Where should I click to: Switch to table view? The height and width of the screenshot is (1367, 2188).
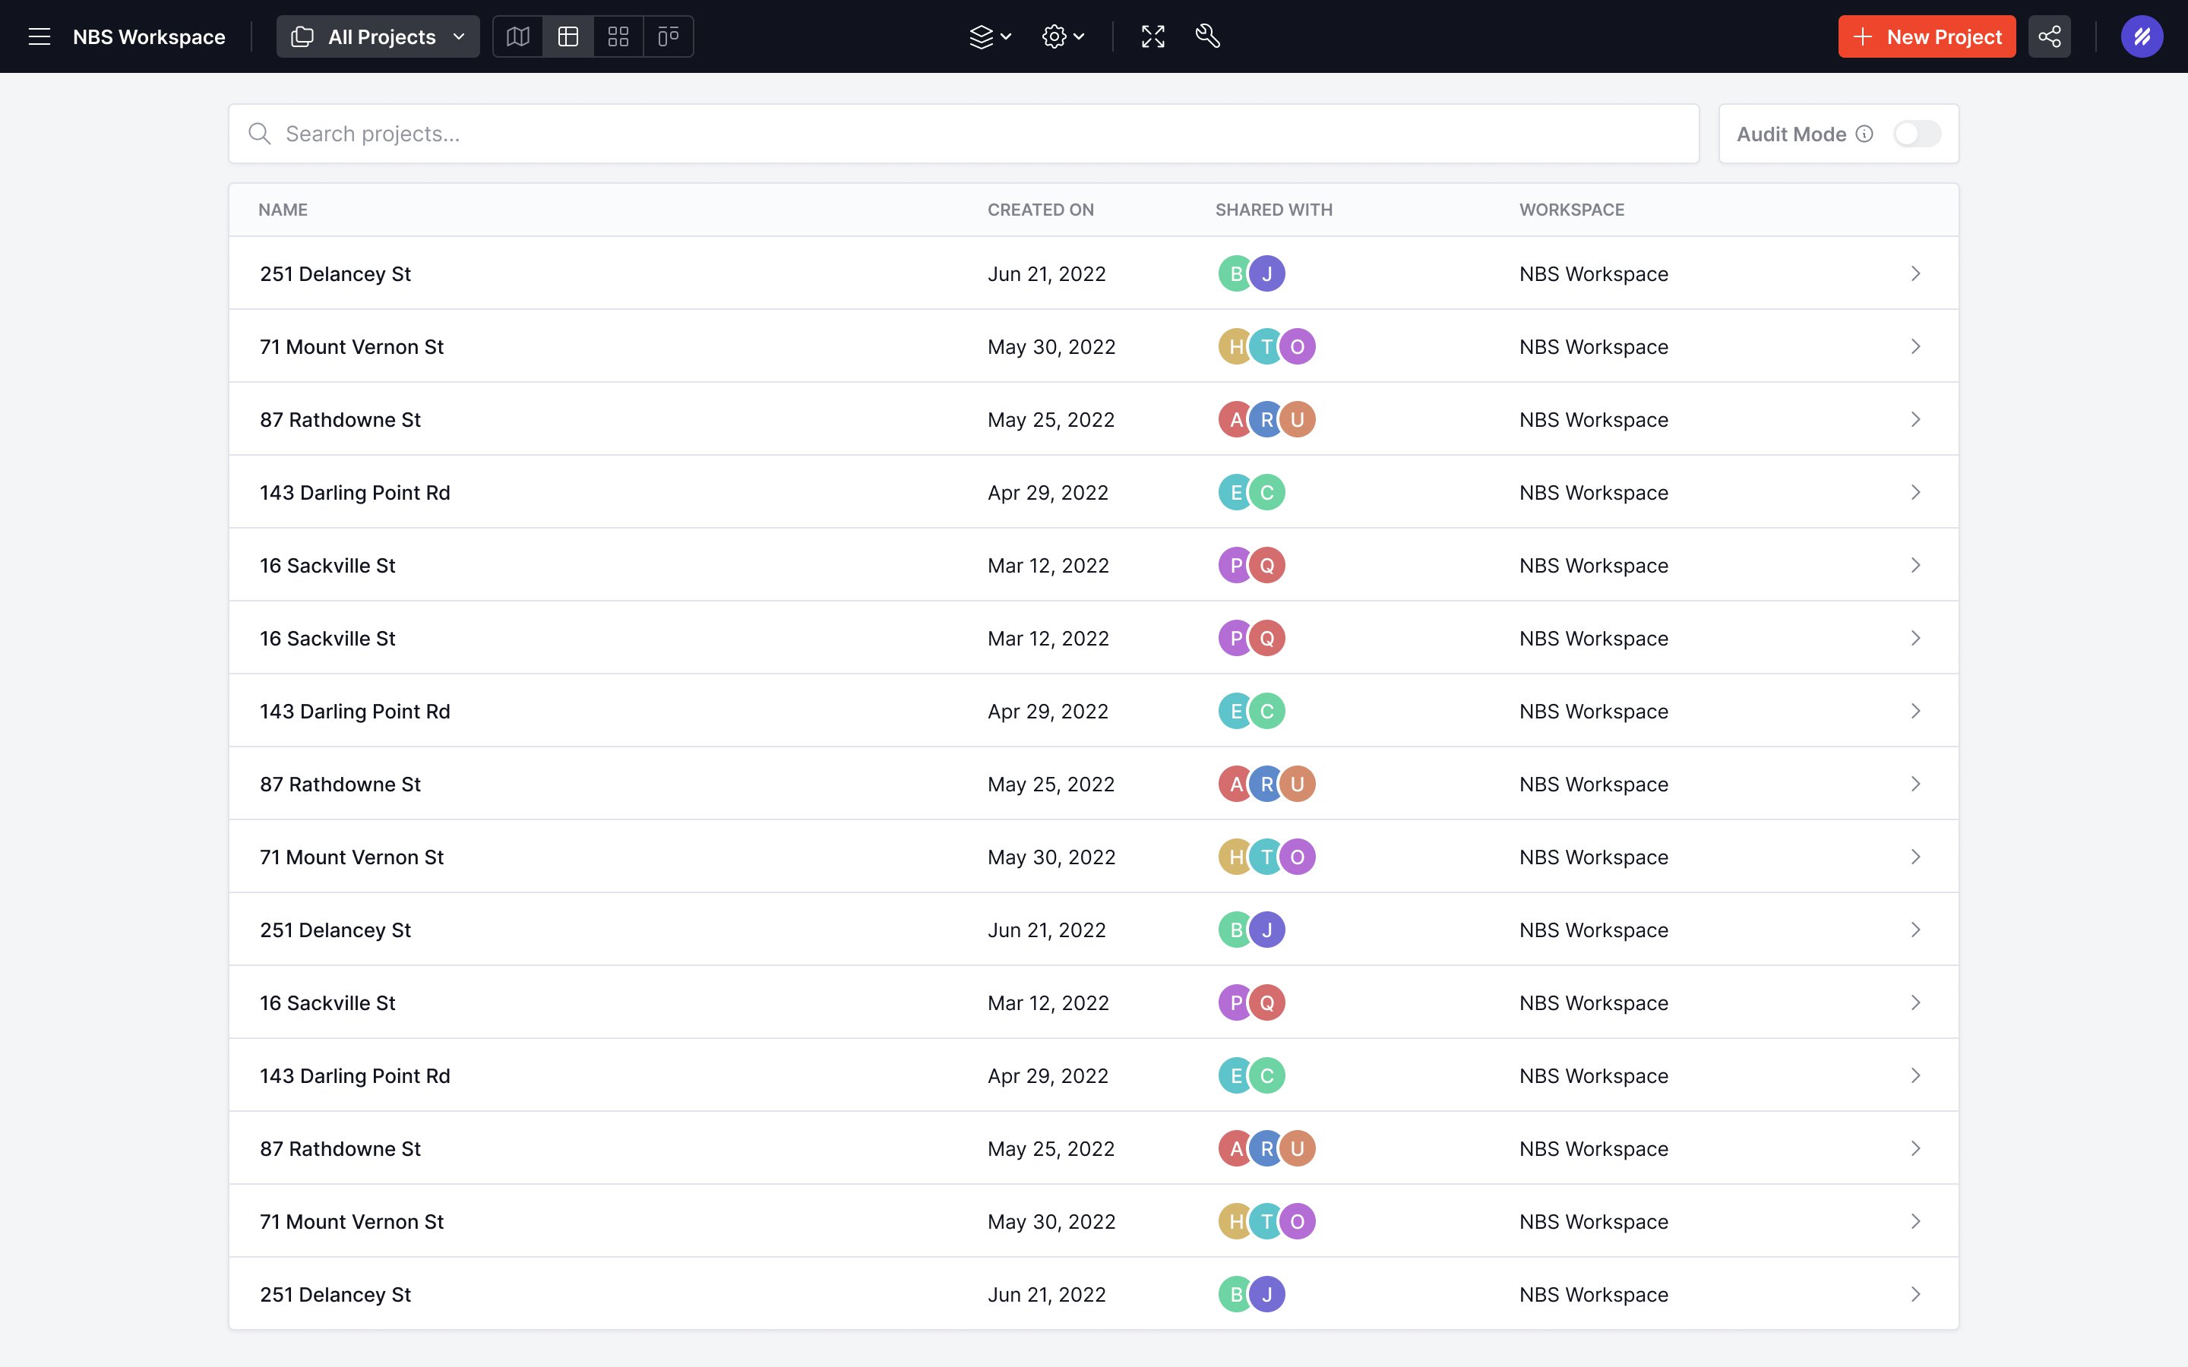click(x=568, y=36)
